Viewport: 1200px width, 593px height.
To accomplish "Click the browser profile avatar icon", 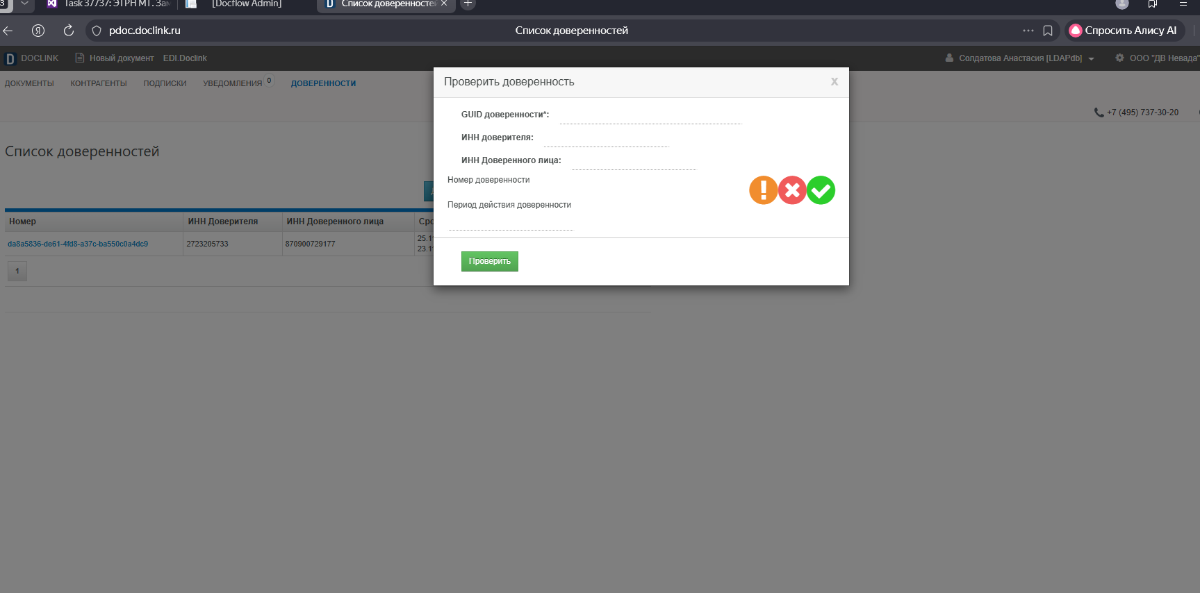I will coord(1122,3).
